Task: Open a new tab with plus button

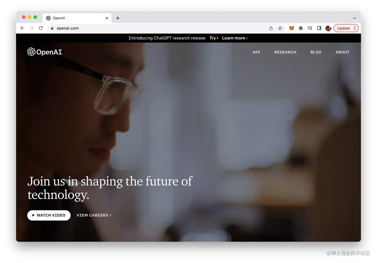Action: [118, 18]
